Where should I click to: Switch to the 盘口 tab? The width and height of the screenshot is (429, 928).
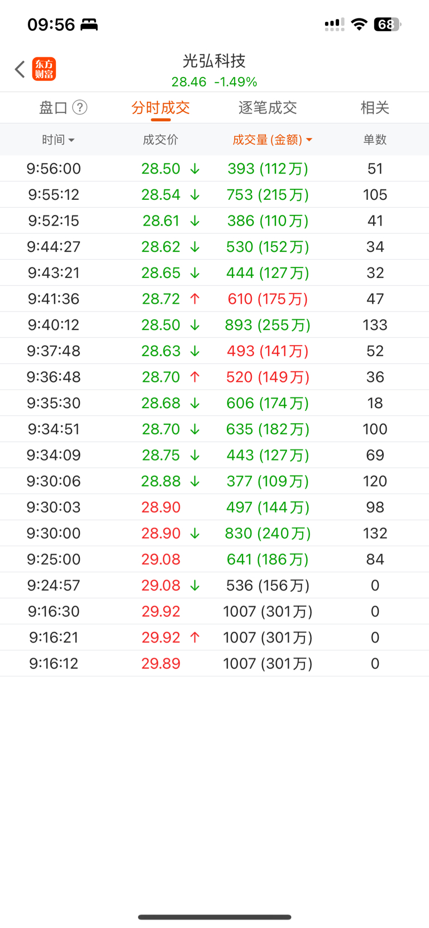(54, 107)
